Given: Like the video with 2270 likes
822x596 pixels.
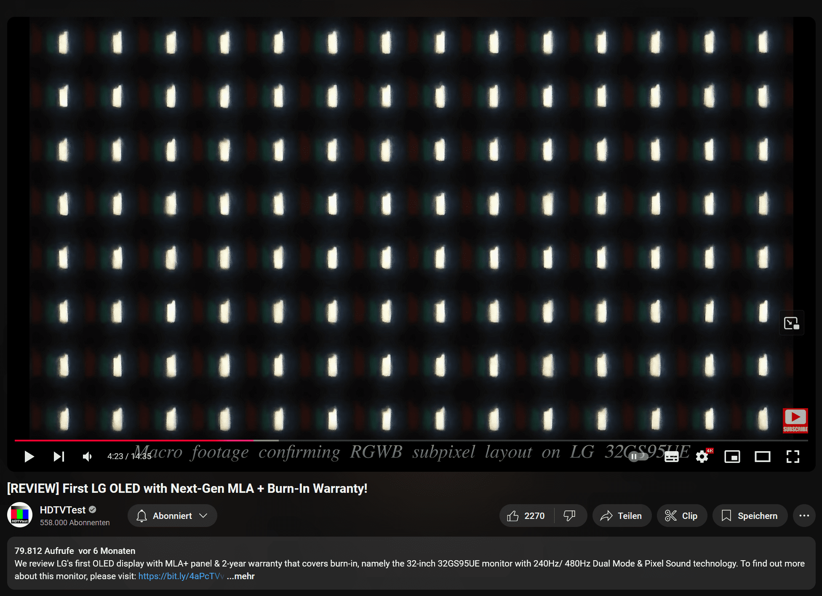Looking at the screenshot, I should click(x=526, y=516).
